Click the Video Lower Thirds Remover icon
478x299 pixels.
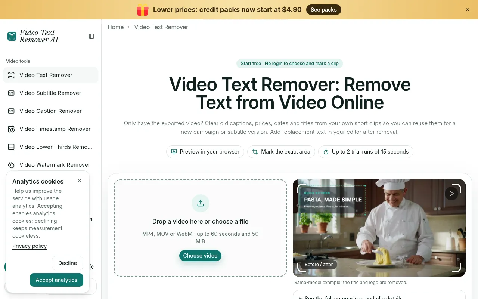pos(11,147)
